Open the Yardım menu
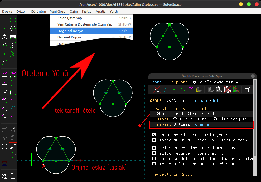261x182 pixels. coord(115,12)
